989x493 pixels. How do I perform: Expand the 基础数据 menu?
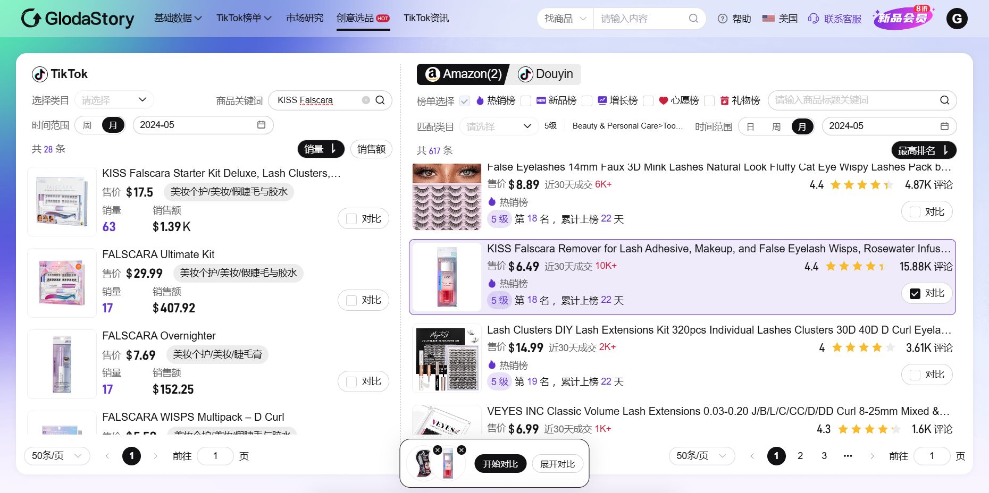click(178, 18)
